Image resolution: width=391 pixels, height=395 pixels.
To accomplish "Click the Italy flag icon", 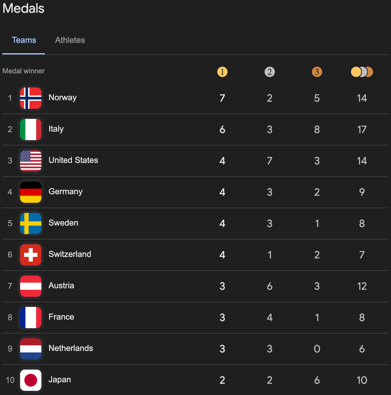I will tap(31, 129).
